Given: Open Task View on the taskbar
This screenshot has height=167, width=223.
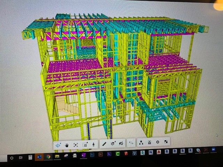Looking at the screenshot, I should click(x=21, y=158).
